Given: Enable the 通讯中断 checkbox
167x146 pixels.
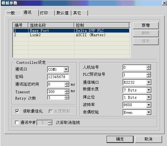Looking at the screenshot, I should click(x=17, y=123).
